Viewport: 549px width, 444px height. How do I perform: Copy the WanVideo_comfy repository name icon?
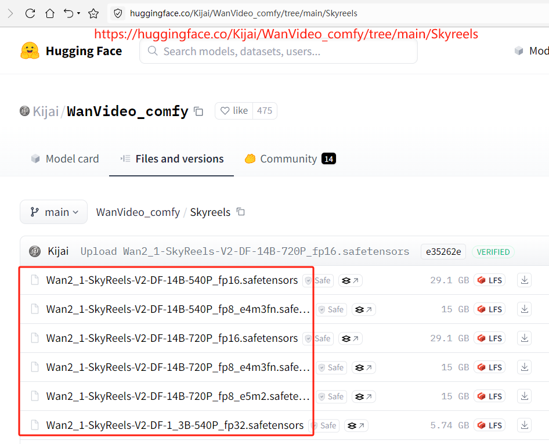[x=198, y=111]
